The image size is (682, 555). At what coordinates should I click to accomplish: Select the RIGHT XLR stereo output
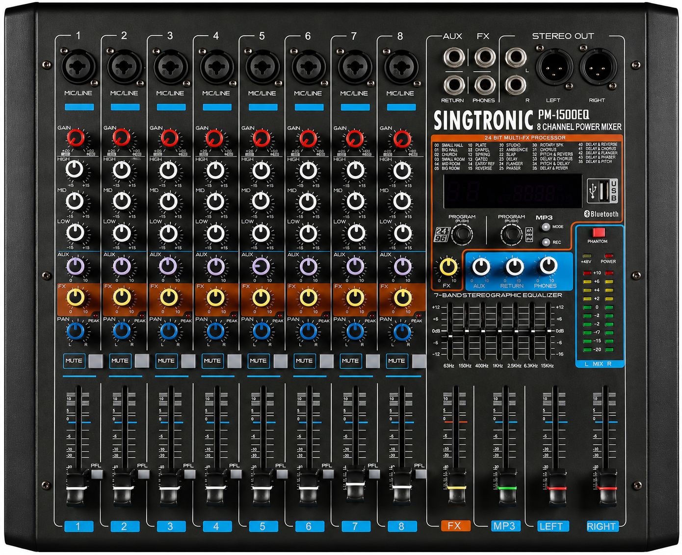point(598,67)
